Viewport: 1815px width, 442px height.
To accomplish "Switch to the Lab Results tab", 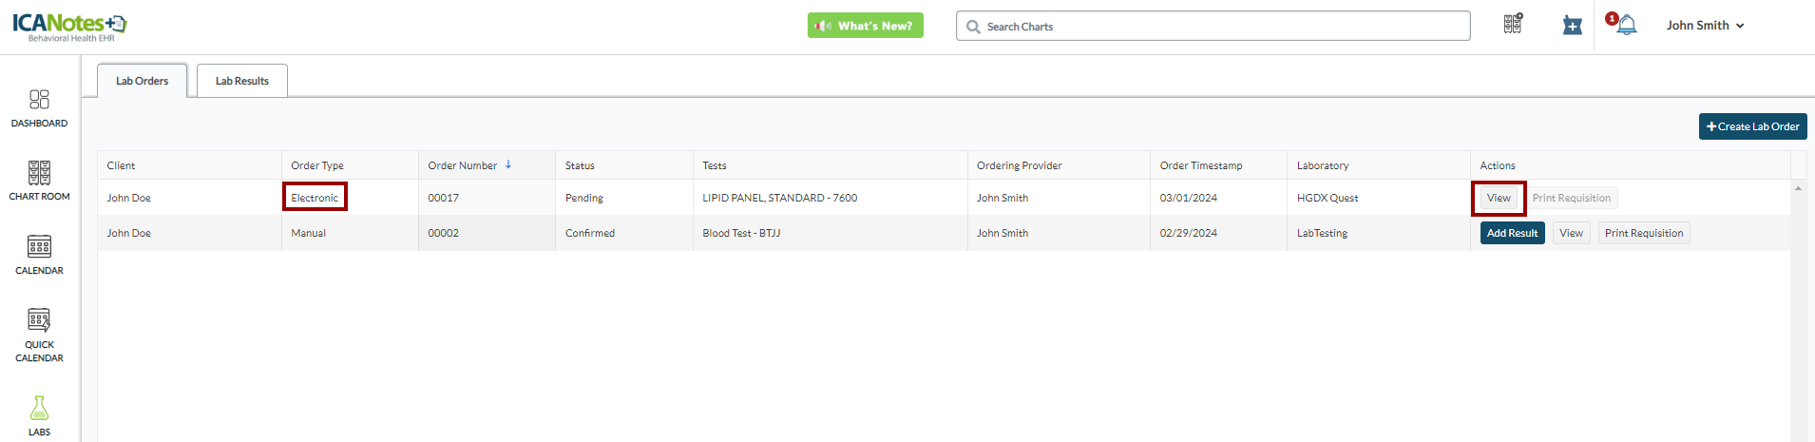I will (241, 81).
